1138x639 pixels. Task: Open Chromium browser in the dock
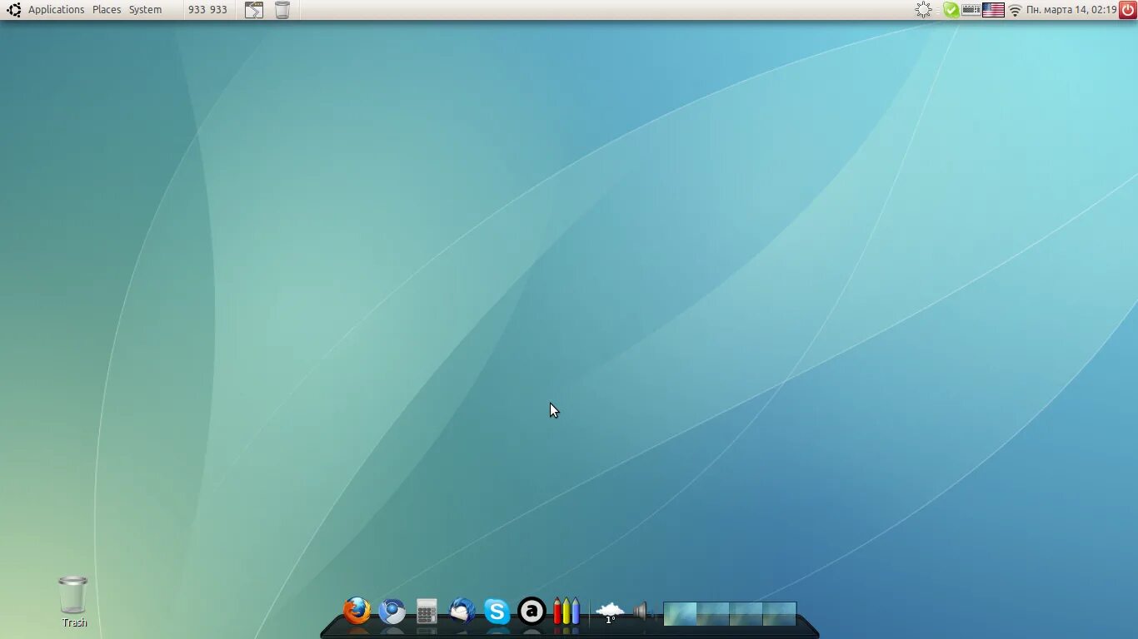(392, 612)
